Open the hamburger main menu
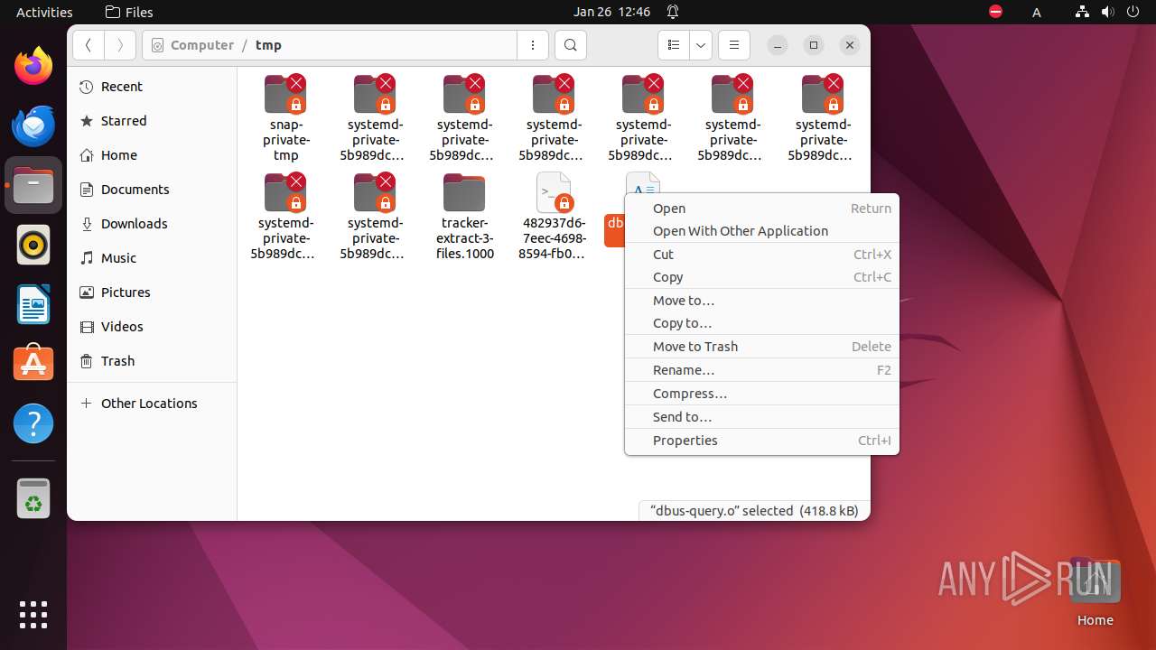This screenshot has height=650, width=1156. (734, 45)
